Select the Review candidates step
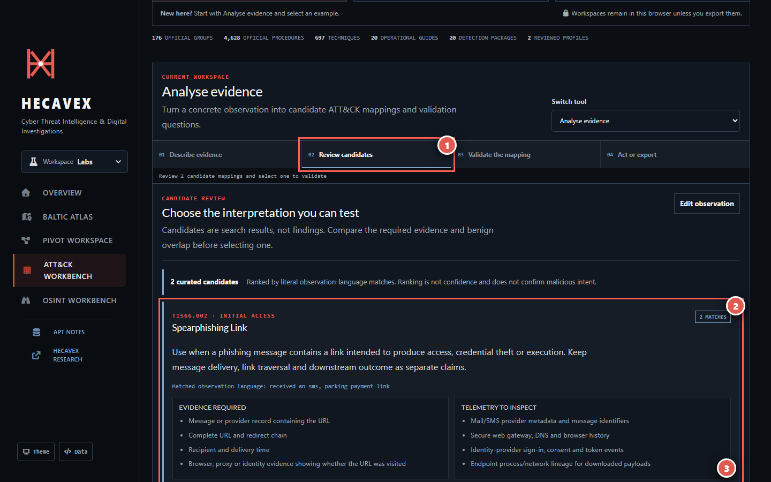 pyautogui.click(x=376, y=155)
